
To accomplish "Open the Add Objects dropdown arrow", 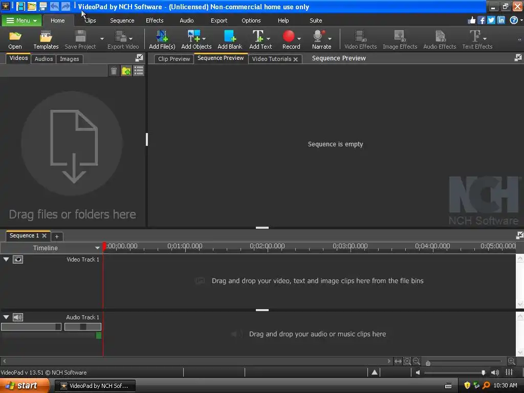I will (x=204, y=39).
